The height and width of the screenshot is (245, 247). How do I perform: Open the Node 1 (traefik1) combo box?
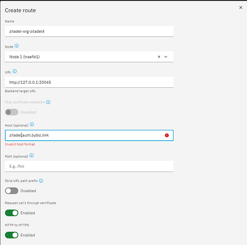point(89,57)
